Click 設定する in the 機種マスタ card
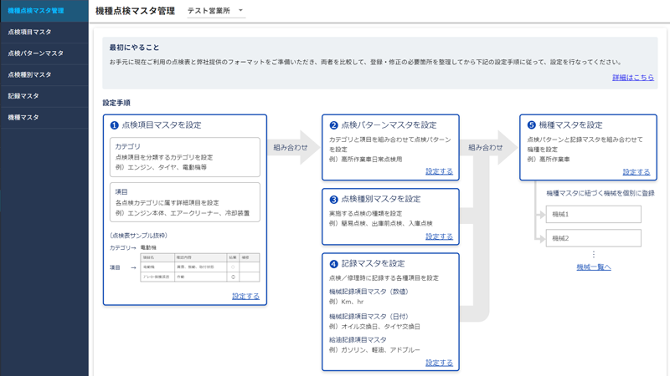670x376 pixels. pos(636,172)
